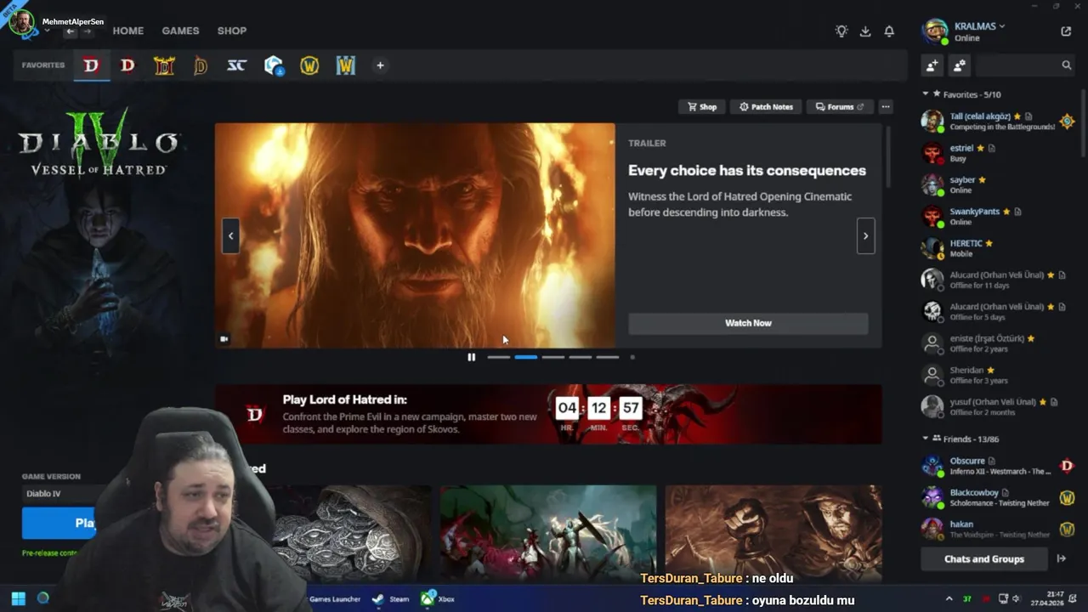Open the notifications bell icon
Screen dimensions: 1088x612
[x=889, y=31]
